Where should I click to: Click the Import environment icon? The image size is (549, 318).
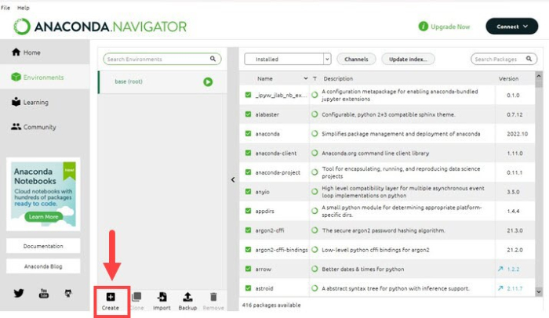click(162, 297)
